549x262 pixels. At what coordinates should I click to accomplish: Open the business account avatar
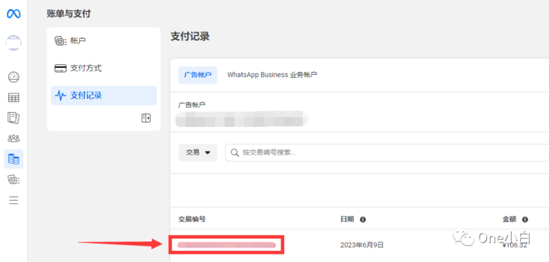[x=13, y=43]
